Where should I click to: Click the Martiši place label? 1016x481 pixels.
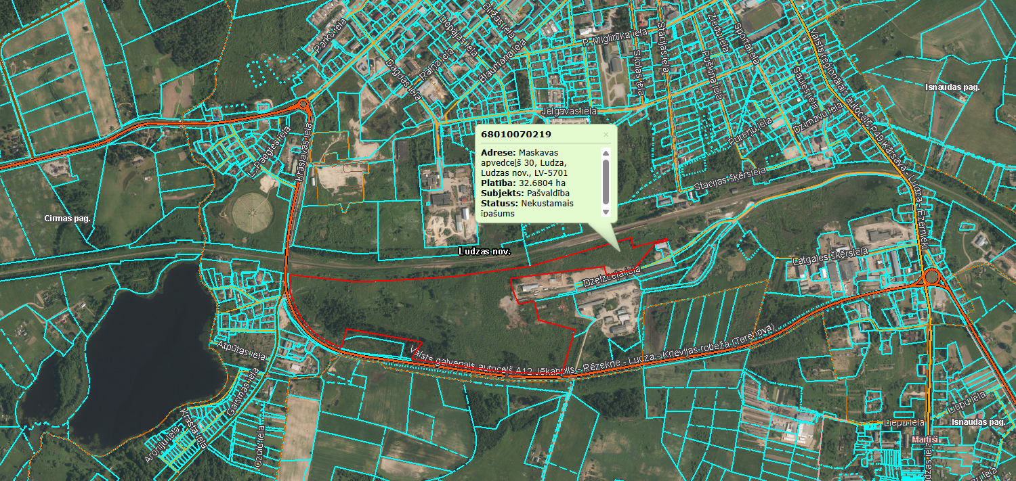(924, 439)
